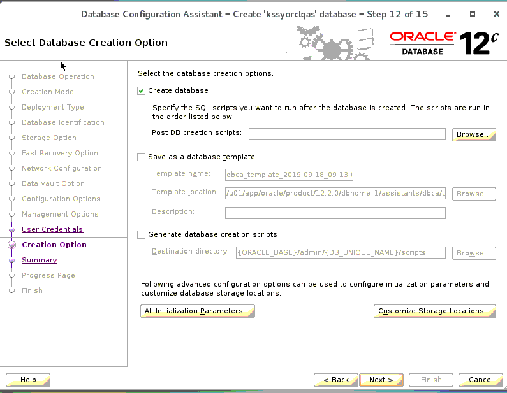Click the User Credentials step bullet
Image resolution: width=507 pixels, height=393 pixels.
(11, 229)
